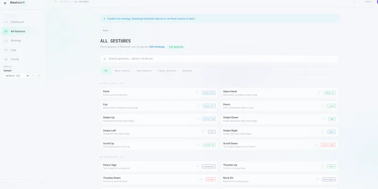Screen dimensions: 378x189
Task: Focus the Search gestures input field
Action: coord(219,58)
